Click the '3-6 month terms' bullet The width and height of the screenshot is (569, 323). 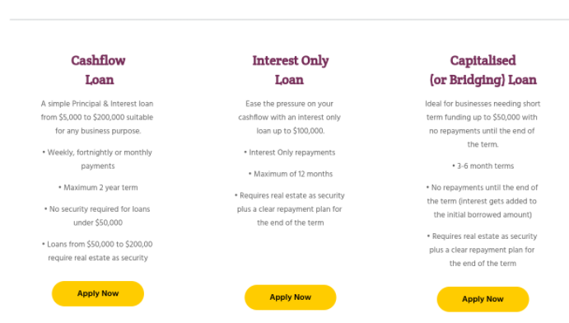point(483,166)
